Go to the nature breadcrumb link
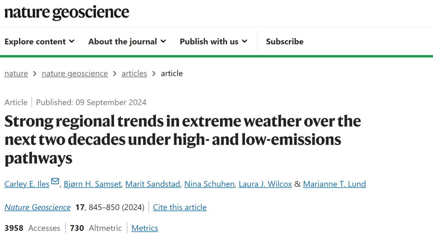This screenshot has height=244, width=433. click(x=16, y=73)
